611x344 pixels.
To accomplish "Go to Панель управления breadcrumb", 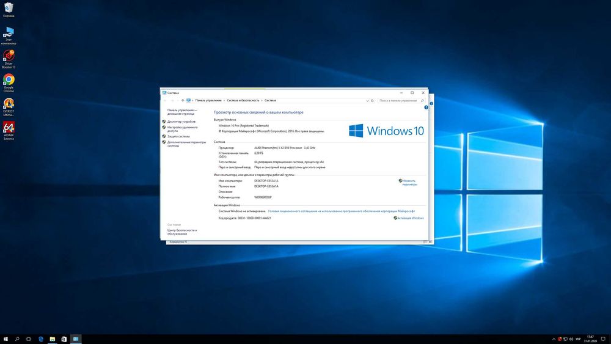I will coord(208,101).
